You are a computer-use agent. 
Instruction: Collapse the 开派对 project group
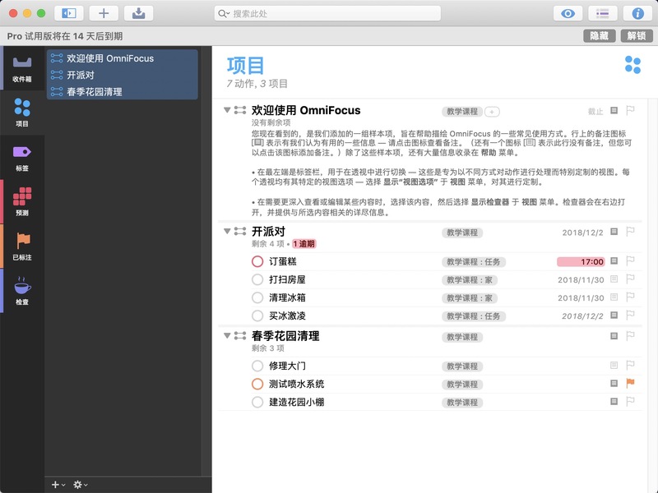(227, 231)
